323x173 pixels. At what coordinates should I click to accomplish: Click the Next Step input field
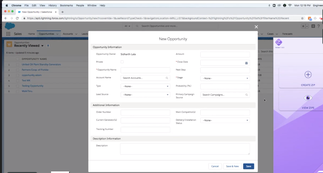click(x=225, y=70)
